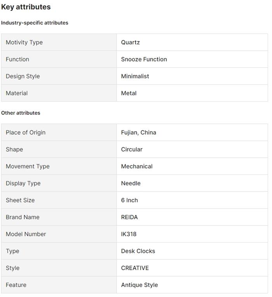
Task: Click the Mechanical movement value
Action: pos(137,167)
